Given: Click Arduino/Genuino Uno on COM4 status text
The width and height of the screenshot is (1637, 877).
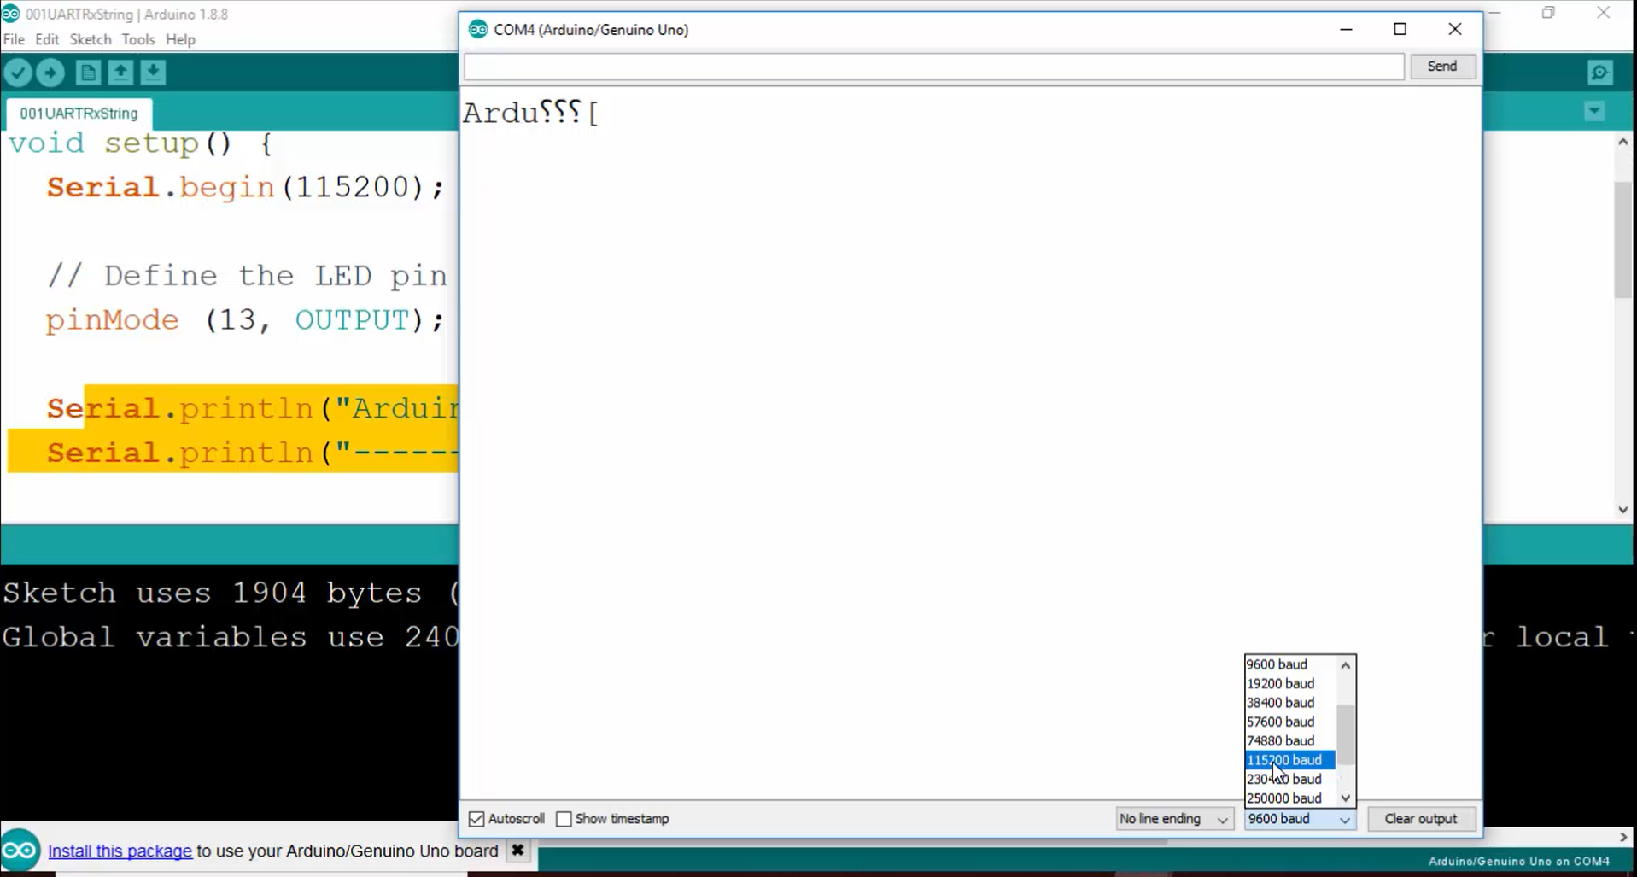Looking at the screenshot, I should (1518, 862).
